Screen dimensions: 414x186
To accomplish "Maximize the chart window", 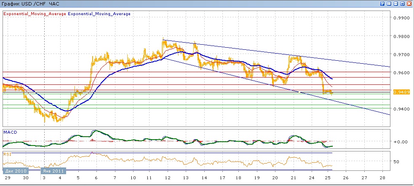I will pyautogui.click(x=403, y=4).
